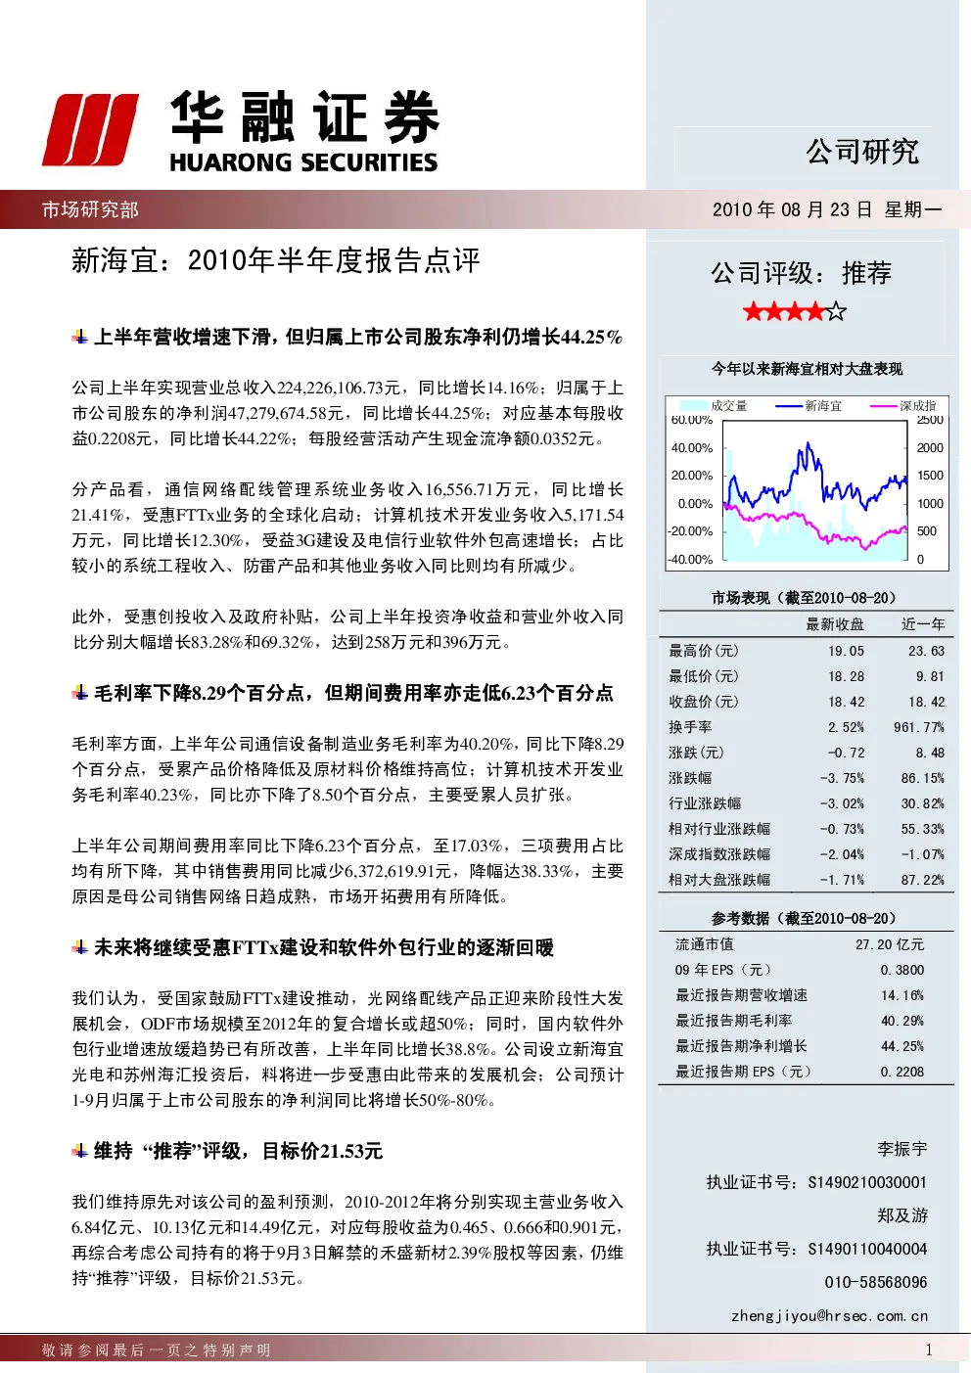971x1373 pixels.
Task: Click the value 23.63 in 最高价 row
Action: (926, 651)
